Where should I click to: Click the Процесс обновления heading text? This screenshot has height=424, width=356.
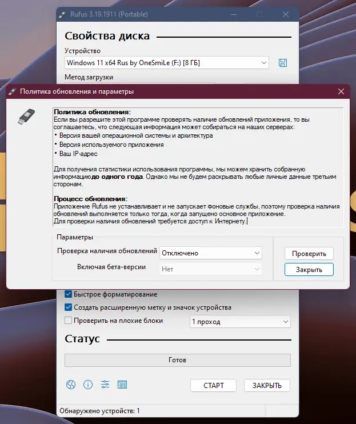tap(90, 199)
